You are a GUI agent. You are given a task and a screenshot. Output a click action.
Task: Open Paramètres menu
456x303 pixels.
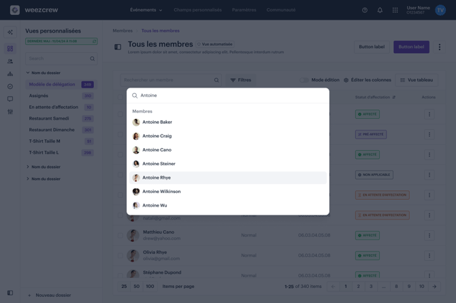(x=244, y=10)
